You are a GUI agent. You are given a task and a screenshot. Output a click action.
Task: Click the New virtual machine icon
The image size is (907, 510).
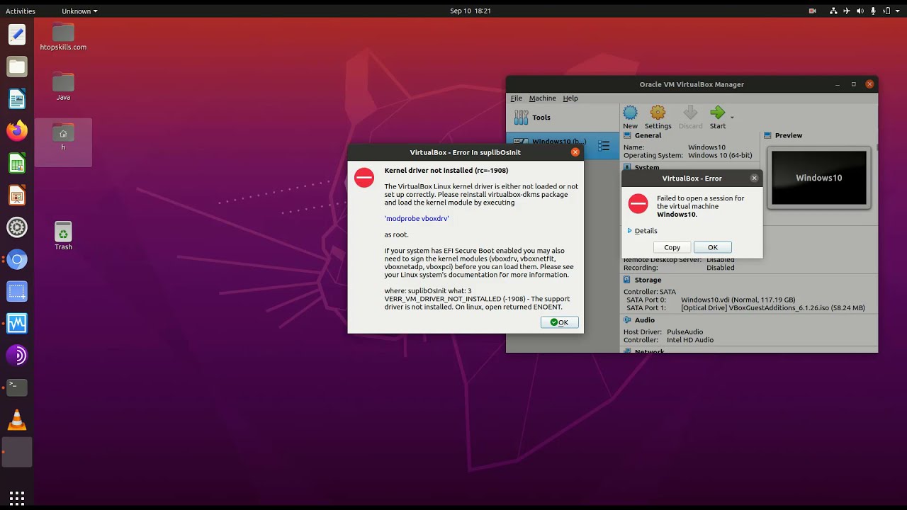coord(630,113)
